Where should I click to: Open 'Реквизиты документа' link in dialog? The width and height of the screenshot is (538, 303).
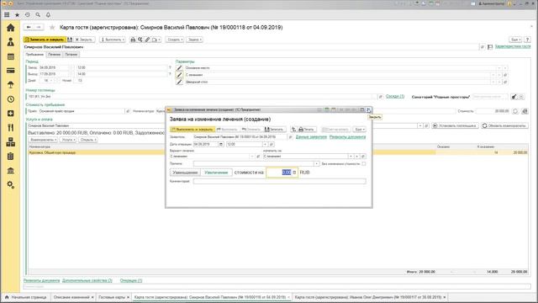pos(347,137)
